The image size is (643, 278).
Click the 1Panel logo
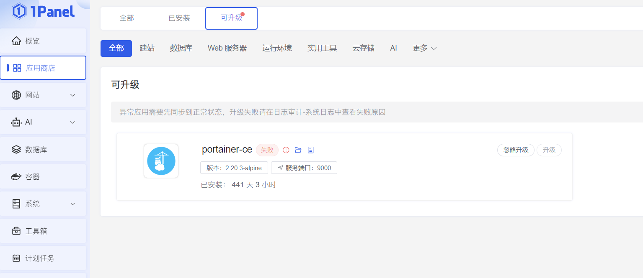(44, 11)
